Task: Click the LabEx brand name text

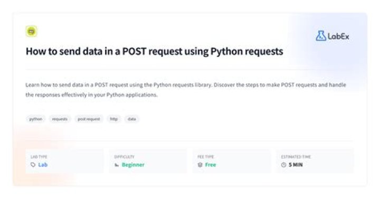Action: (338, 36)
